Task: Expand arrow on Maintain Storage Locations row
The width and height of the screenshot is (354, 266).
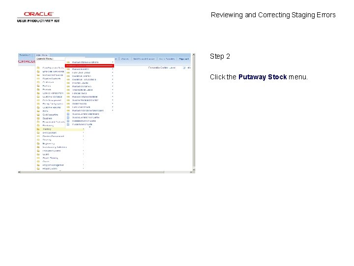Action: click(x=113, y=62)
